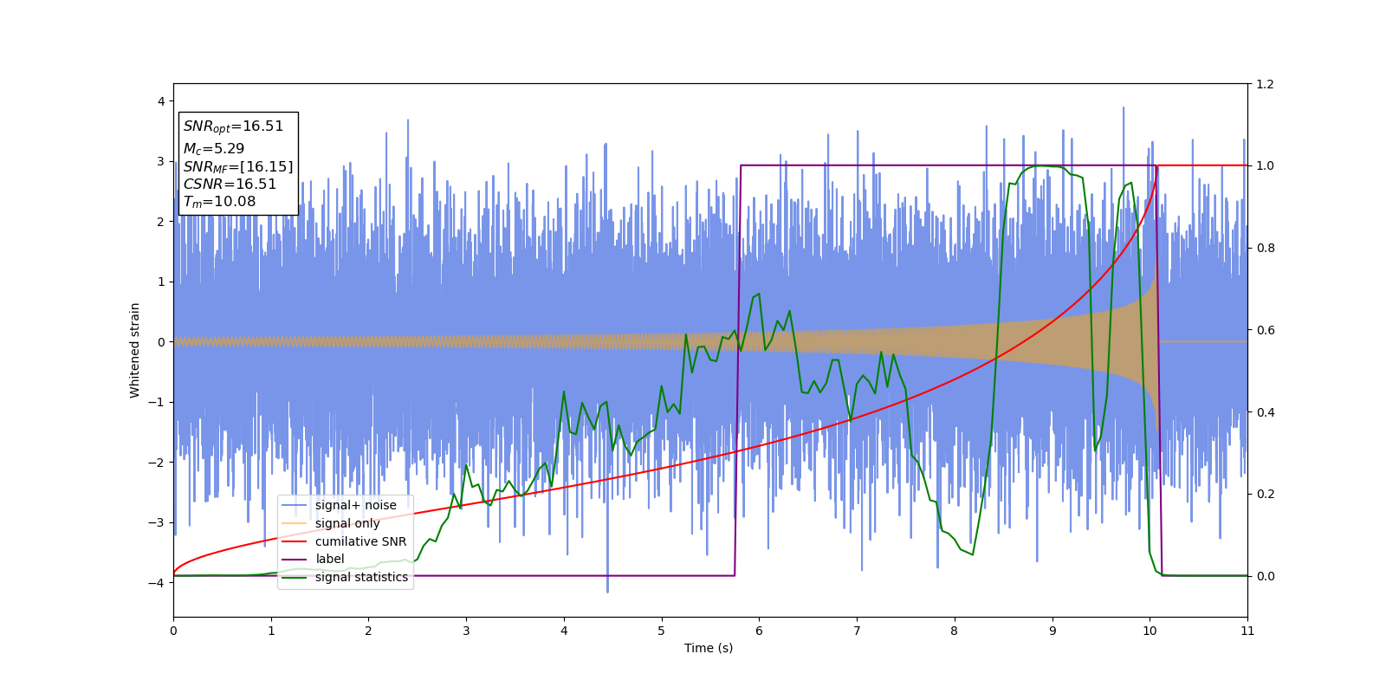Click the x-axis tick label 10
This screenshot has width=1386, height=693.
(x=1150, y=631)
